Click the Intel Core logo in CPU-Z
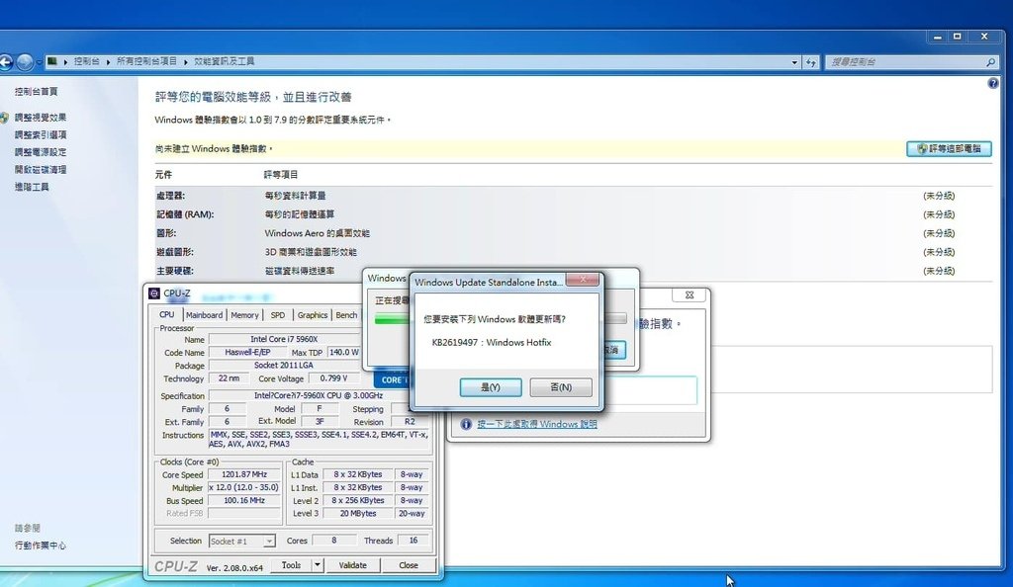This screenshot has width=1013, height=587. [x=392, y=379]
